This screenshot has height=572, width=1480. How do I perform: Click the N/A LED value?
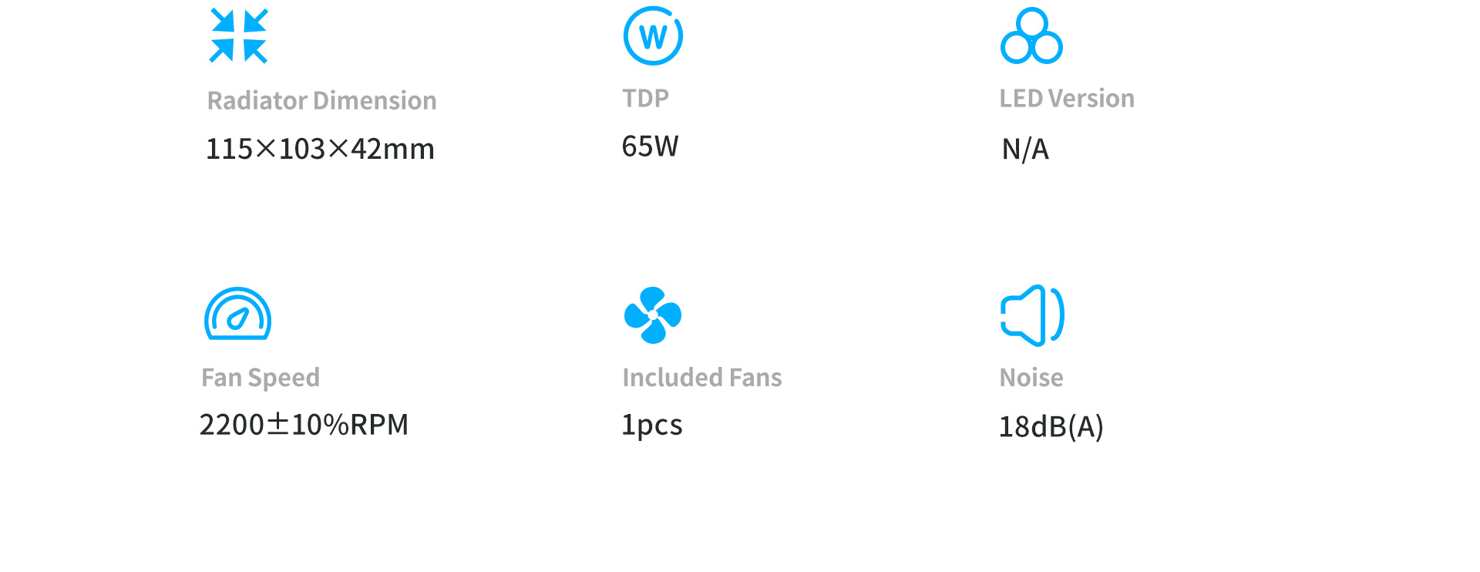(x=1025, y=149)
